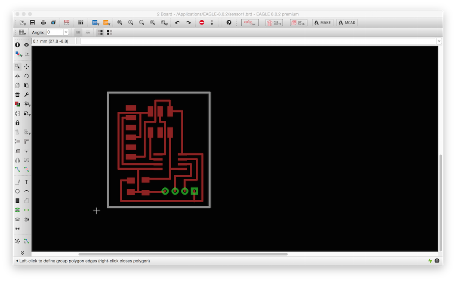Image resolution: width=456 pixels, height=281 pixels.
Task: Select the Text tool
Action: 27,182
